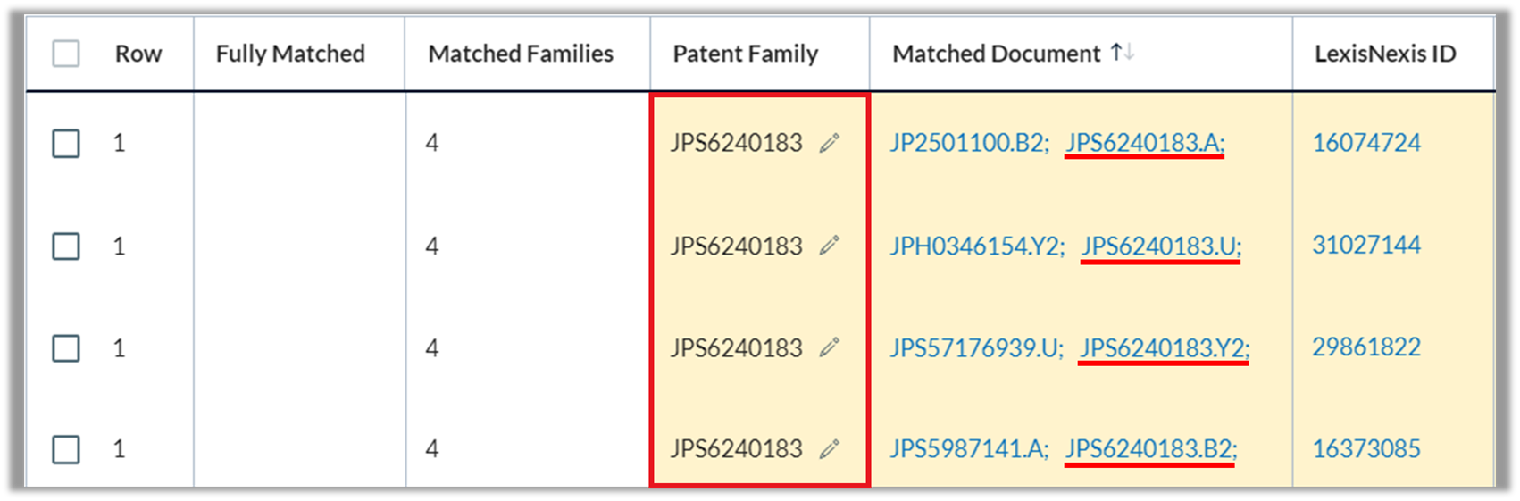This screenshot has height=501, width=1520.
Task: Open document JPS6240183.Y2 link
Action: click(1165, 347)
